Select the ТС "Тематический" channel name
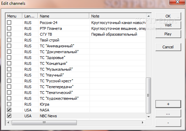The height and width of the screenshot is (131, 186). tap(56, 93)
